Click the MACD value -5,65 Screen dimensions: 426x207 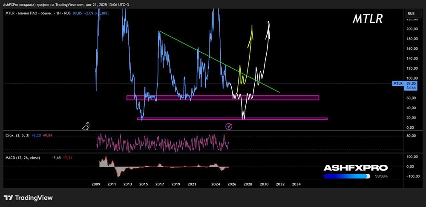click(x=56, y=158)
